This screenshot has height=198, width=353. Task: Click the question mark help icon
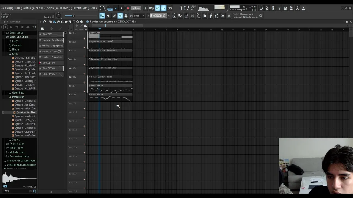tap(279, 8)
